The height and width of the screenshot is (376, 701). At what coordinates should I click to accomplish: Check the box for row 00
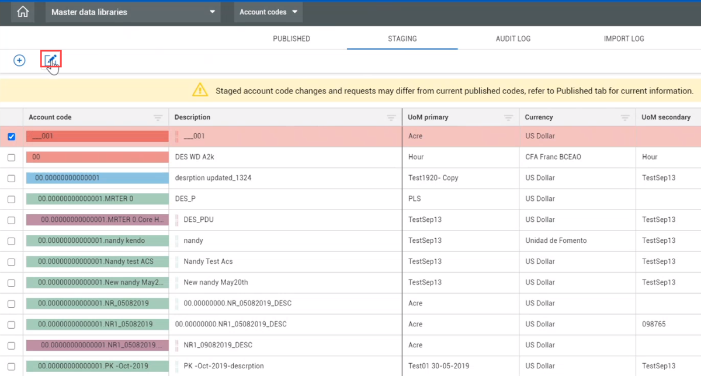[x=11, y=158]
